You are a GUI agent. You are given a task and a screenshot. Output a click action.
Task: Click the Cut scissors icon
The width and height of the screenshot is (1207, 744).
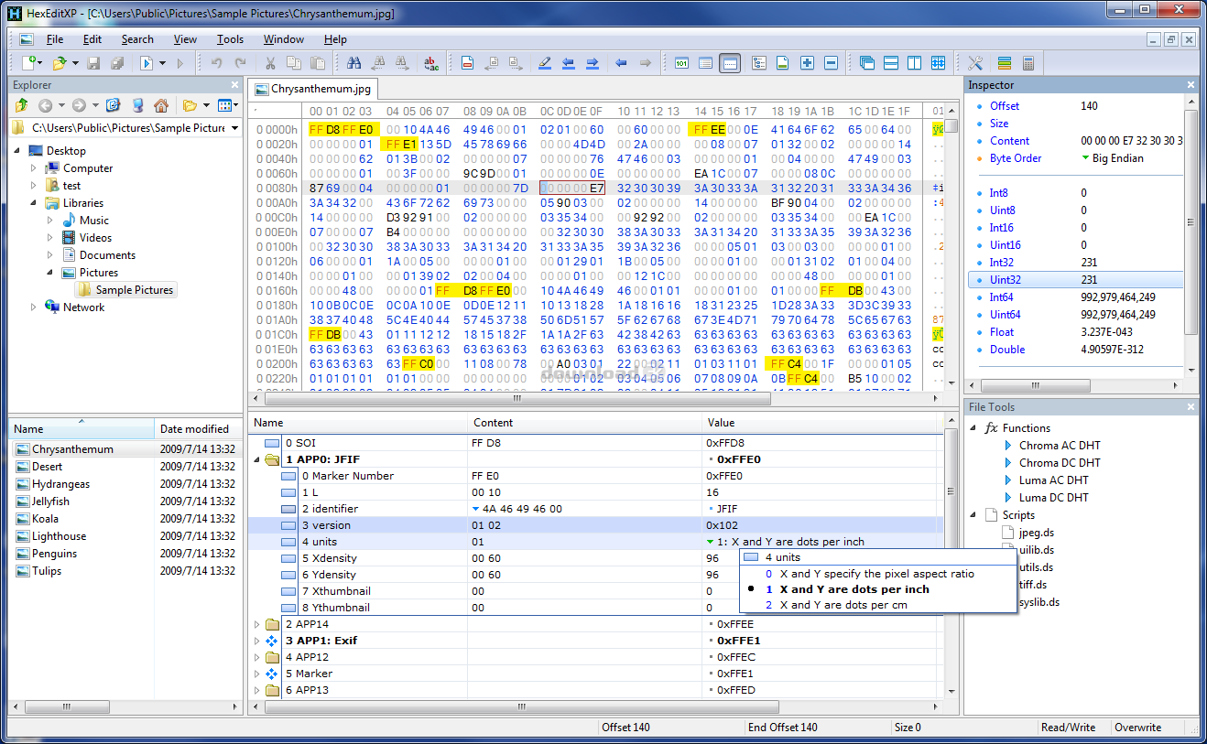click(x=270, y=63)
